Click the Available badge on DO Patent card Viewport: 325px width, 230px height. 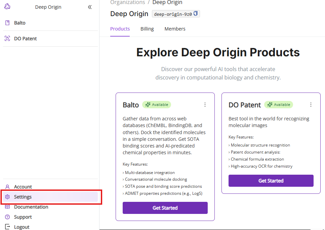coord(279,105)
